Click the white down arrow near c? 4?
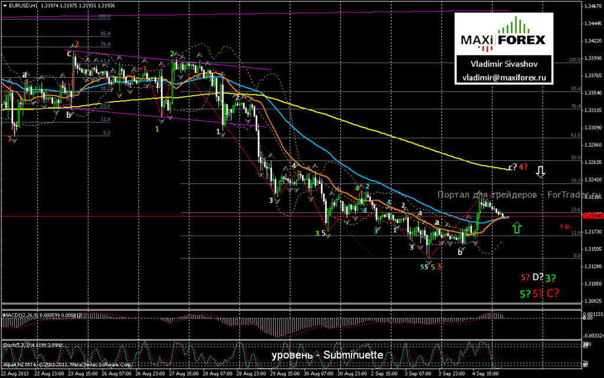604x378 pixels. click(541, 172)
